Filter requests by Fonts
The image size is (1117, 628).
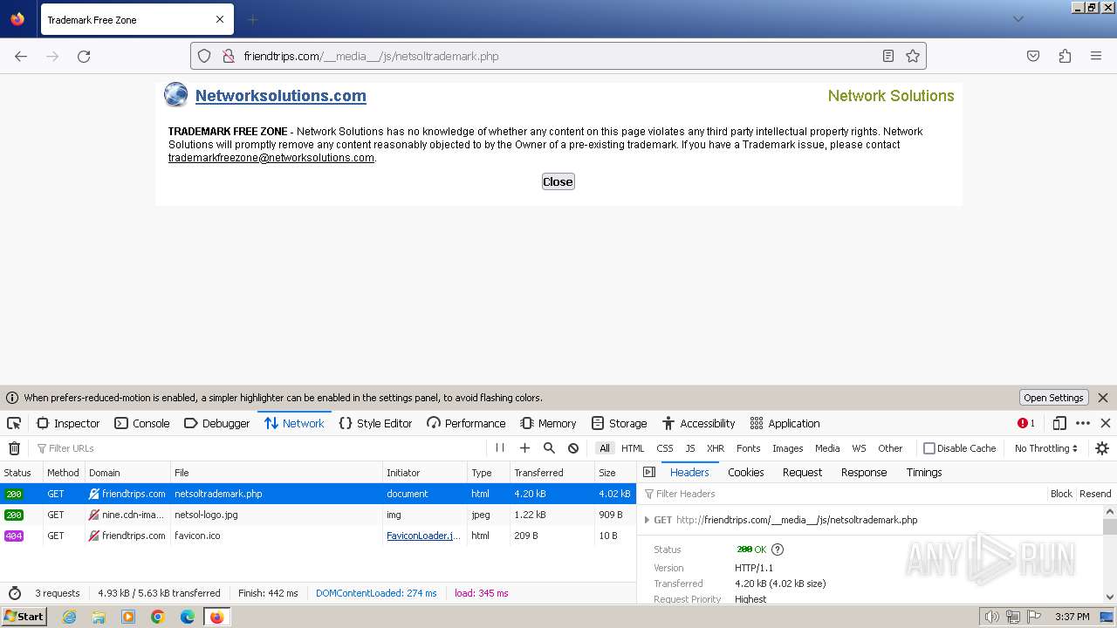(749, 448)
